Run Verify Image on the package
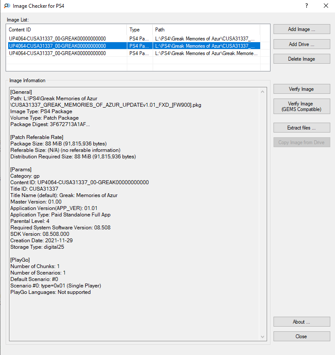Viewport: 335px width, 355px height. [301, 89]
